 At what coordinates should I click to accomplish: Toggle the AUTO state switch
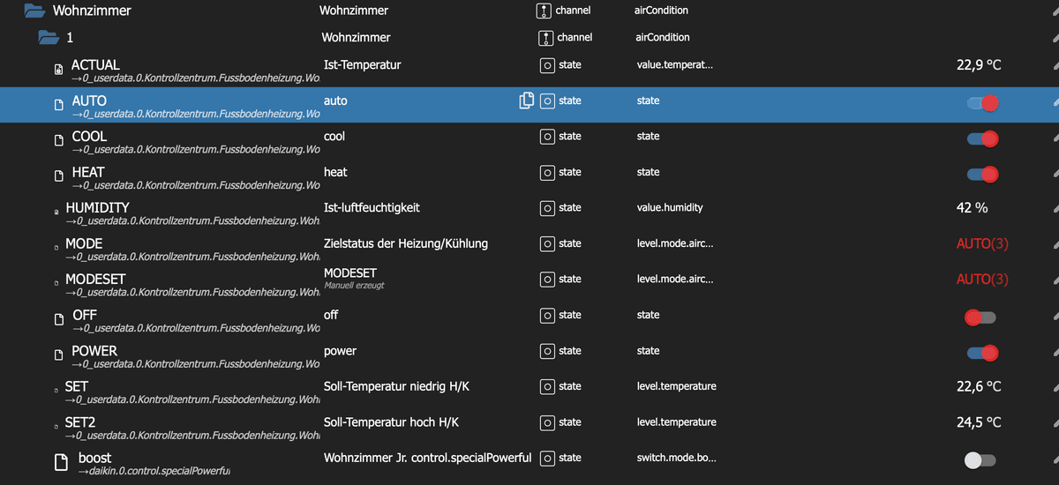[x=982, y=103]
